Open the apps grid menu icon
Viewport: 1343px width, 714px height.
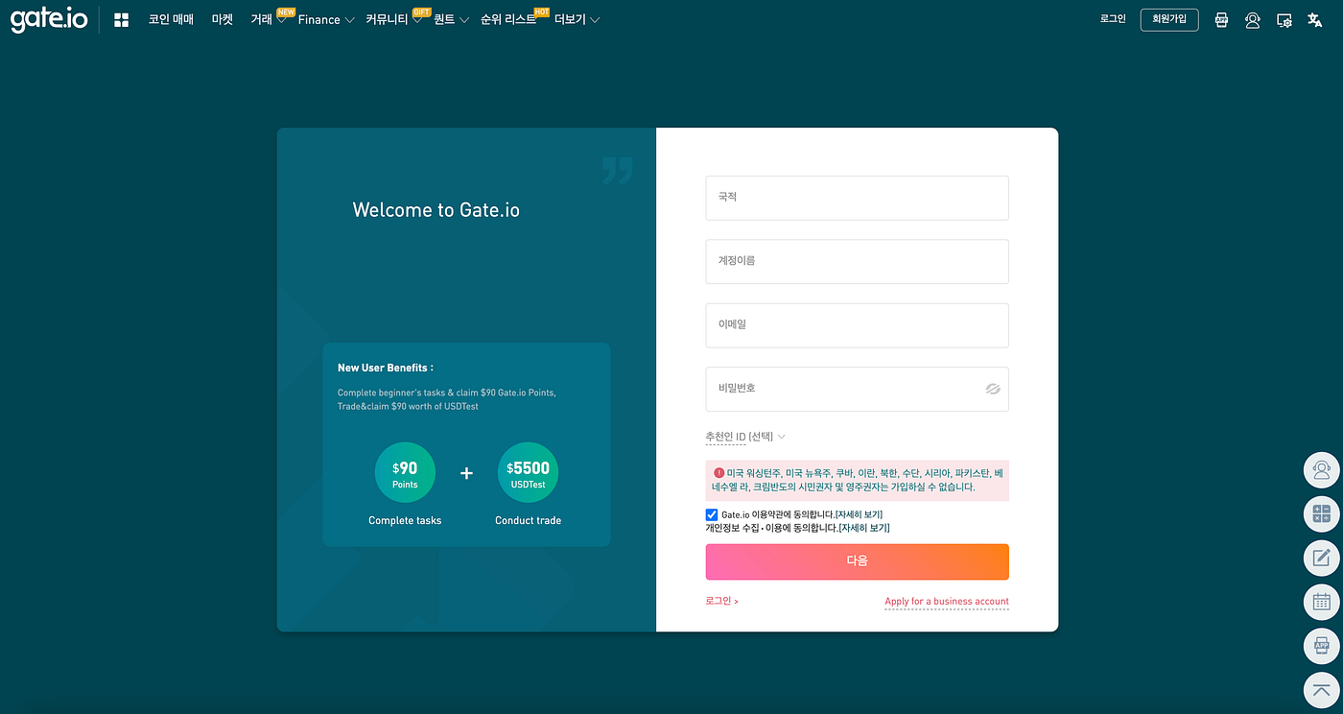pos(121,20)
